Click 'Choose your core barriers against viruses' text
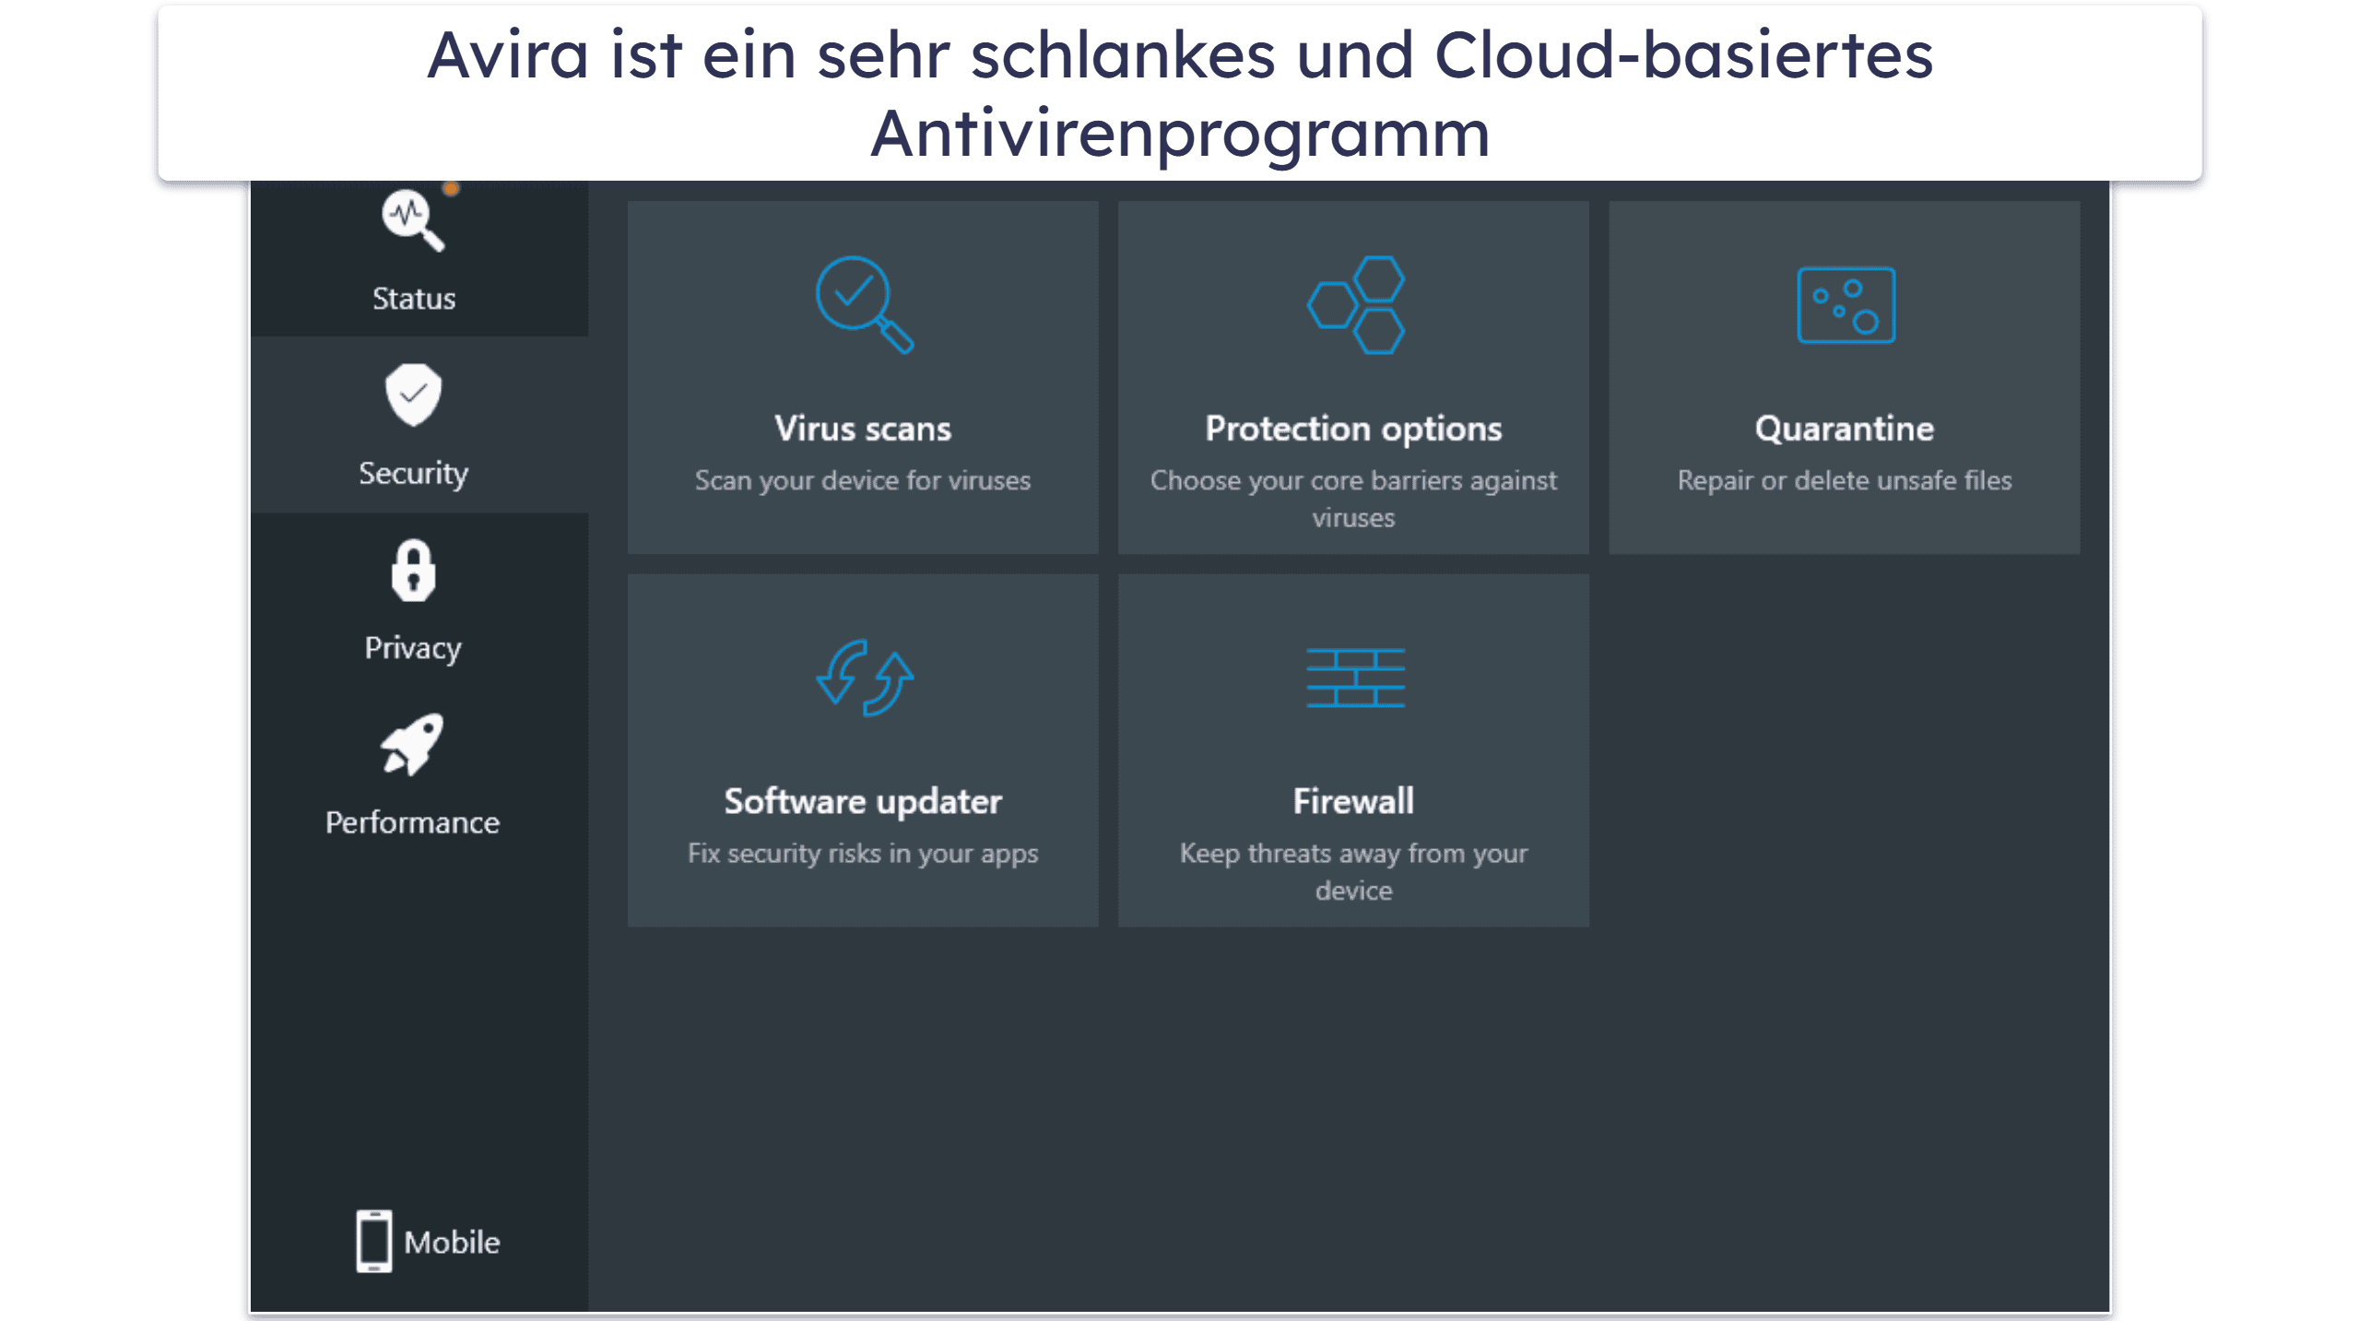This screenshot has width=2359, height=1321. [1353, 499]
